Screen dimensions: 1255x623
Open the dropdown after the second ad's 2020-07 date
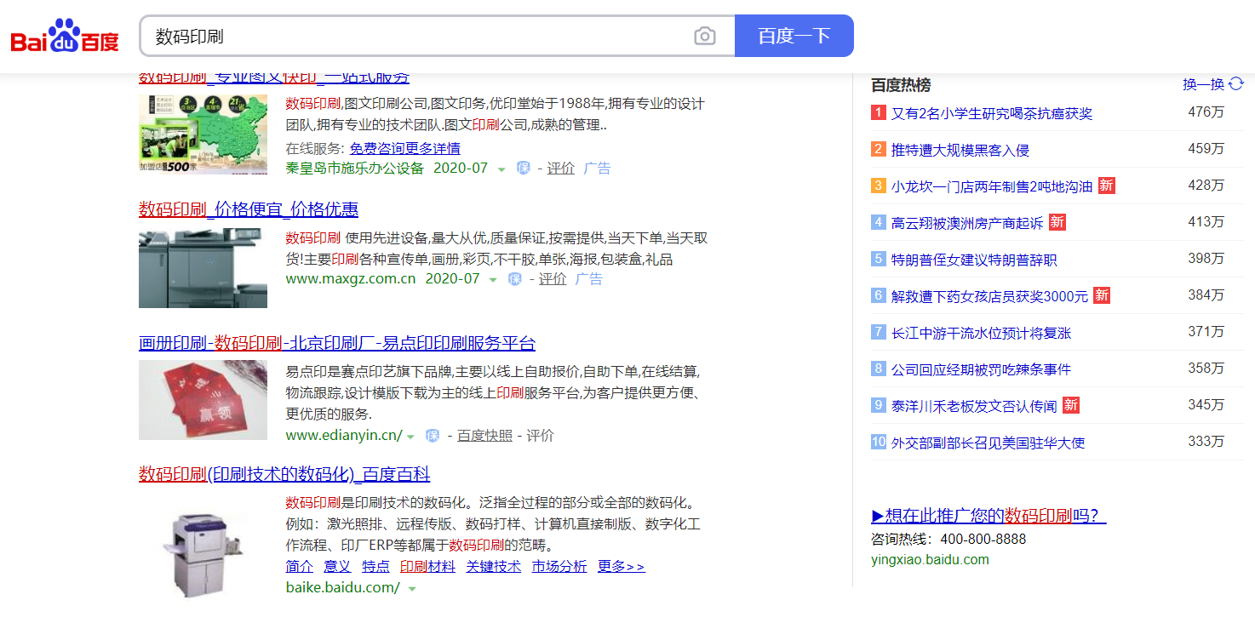point(492,279)
